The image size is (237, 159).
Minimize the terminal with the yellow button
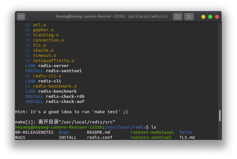(x=203, y=17)
